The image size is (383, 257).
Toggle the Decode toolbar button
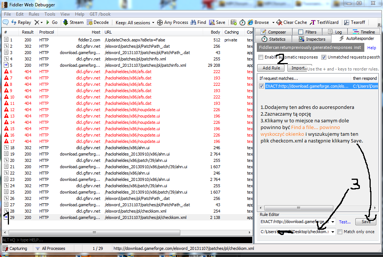(x=98, y=22)
